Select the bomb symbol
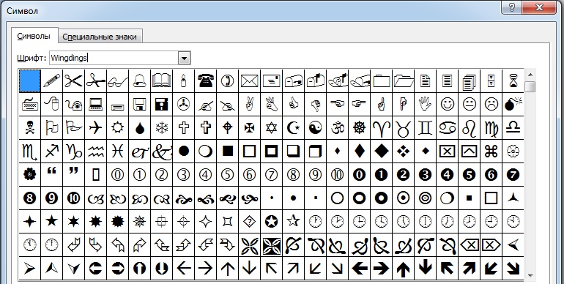The width and height of the screenshot is (564, 284). click(x=513, y=104)
